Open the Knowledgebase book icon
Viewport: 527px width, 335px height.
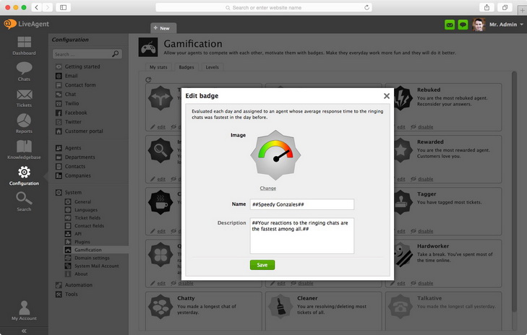24,148
